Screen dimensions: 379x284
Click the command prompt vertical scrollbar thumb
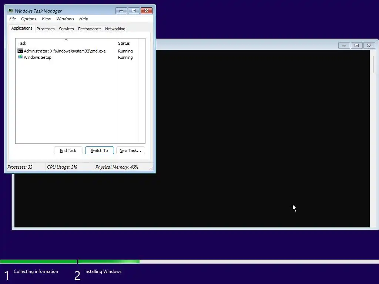click(373, 64)
